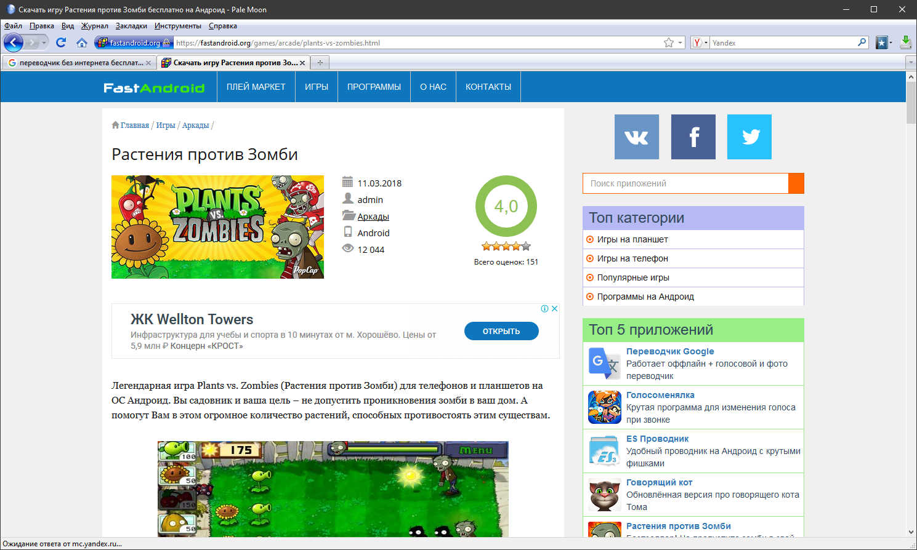
Task: Open the ПРОГРАММЫ navigation item
Action: 374,87
